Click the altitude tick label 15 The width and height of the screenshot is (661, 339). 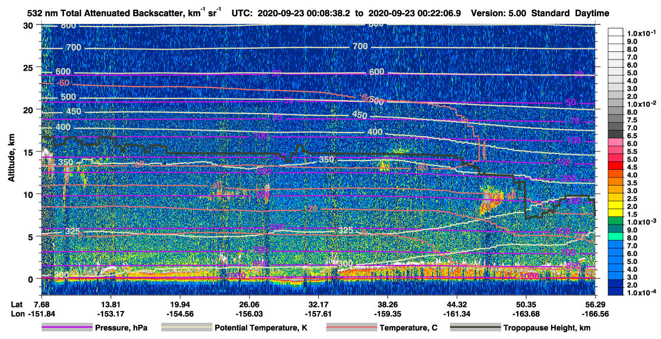click(x=28, y=152)
